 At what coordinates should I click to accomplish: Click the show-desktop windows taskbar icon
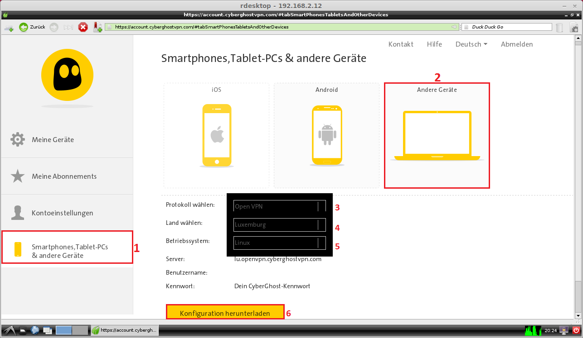pos(47,331)
